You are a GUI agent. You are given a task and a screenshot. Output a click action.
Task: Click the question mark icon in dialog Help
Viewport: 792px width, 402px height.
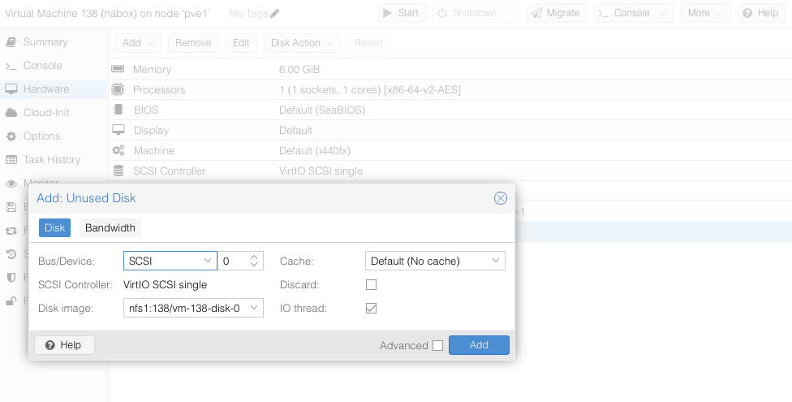pyautogui.click(x=50, y=345)
